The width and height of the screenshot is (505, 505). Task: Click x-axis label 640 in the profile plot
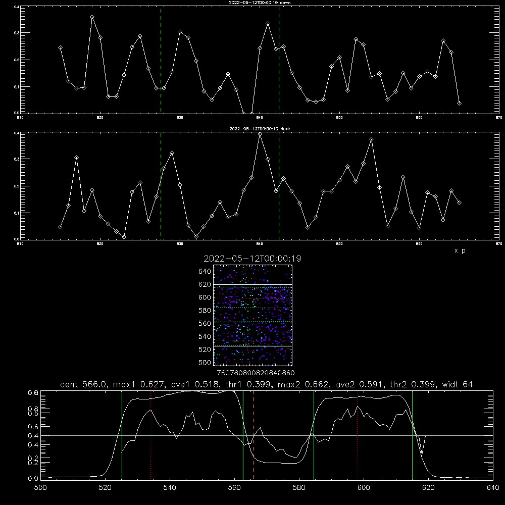point(493,488)
